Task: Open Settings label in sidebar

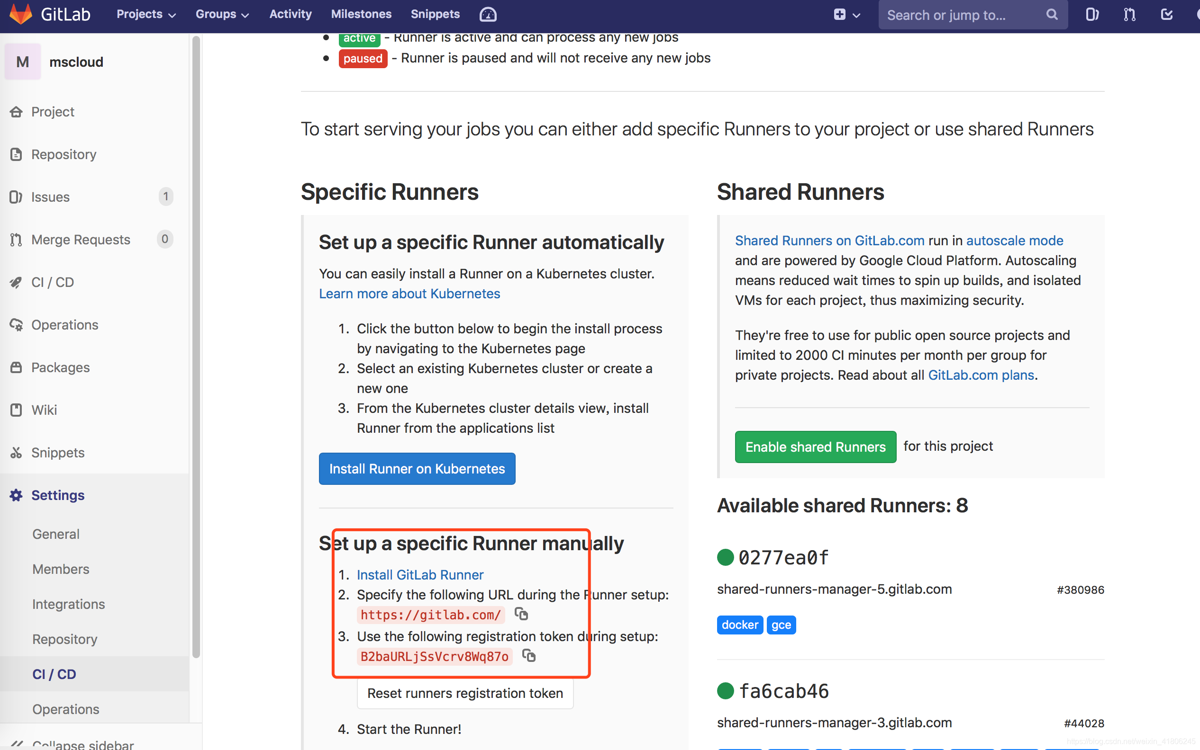Action: 58,495
